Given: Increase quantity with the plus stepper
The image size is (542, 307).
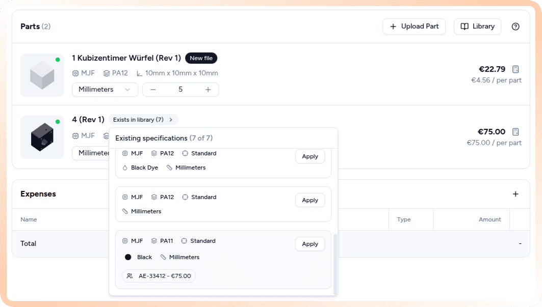Looking at the screenshot, I should click(x=208, y=90).
